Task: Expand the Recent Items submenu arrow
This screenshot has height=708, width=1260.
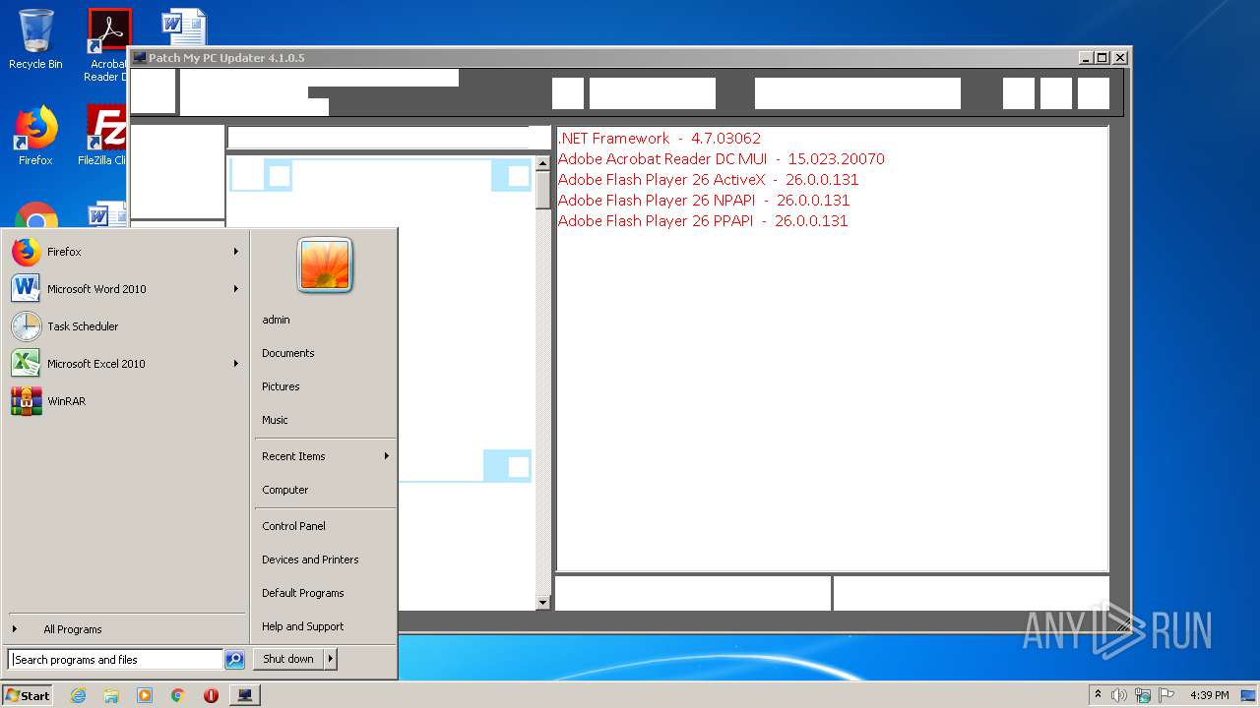Action: [386, 456]
